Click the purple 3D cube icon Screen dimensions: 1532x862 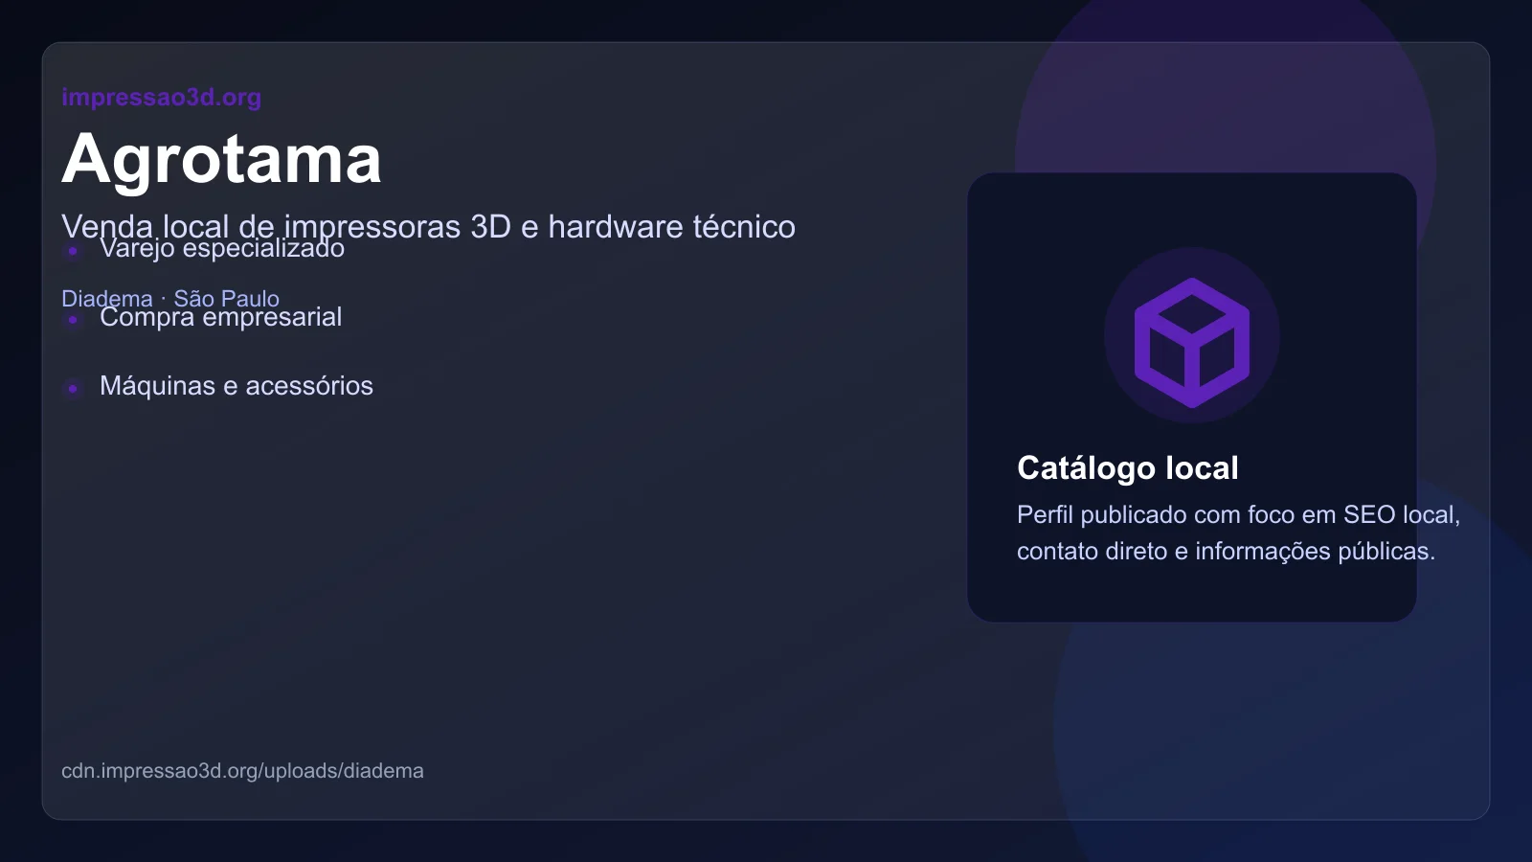[1192, 343]
